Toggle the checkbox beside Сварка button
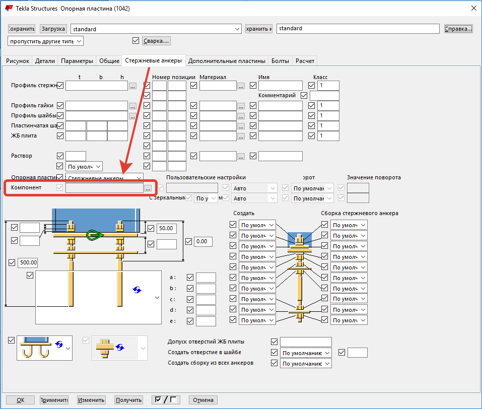 [135, 41]
